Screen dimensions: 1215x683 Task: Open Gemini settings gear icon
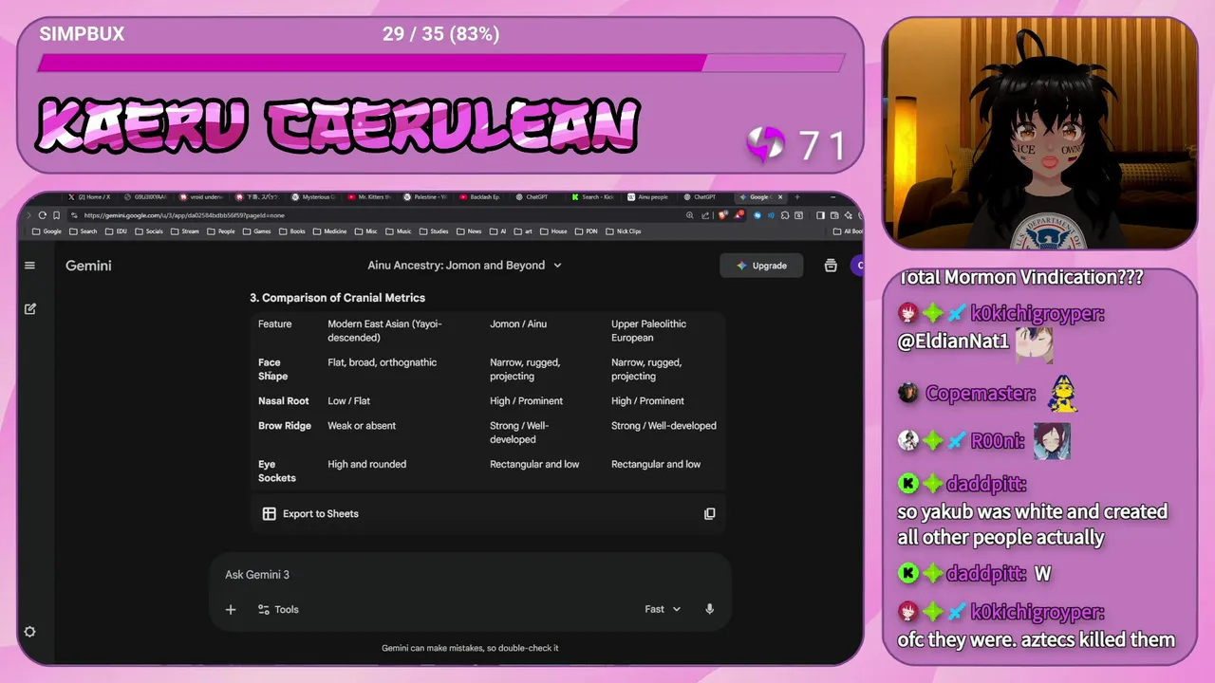click(x=29, y=632)
